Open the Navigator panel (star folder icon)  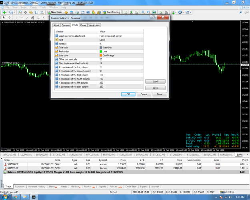(31, 12)
